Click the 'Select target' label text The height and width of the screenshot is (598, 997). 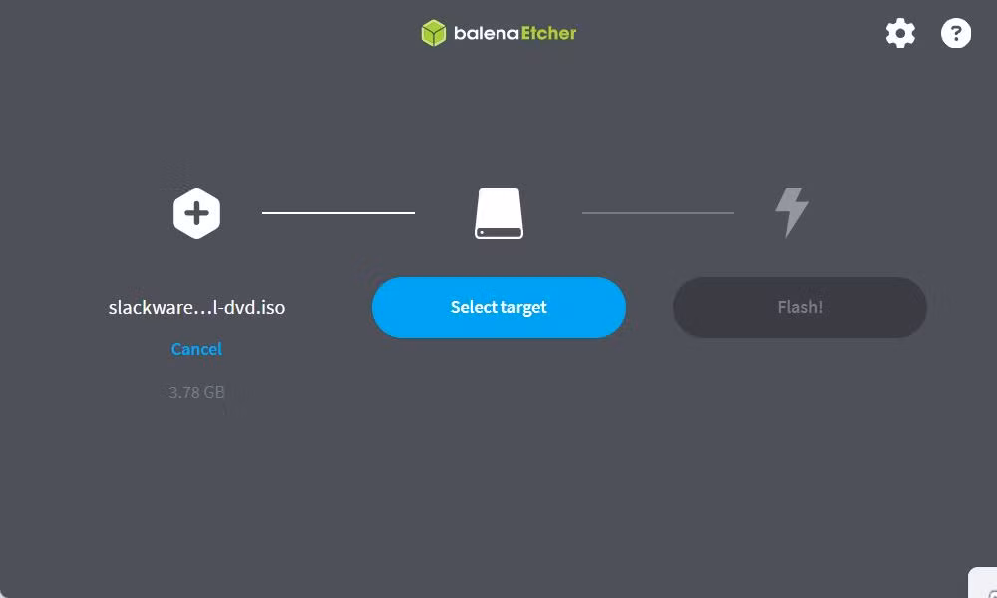[x=499, y=308]
